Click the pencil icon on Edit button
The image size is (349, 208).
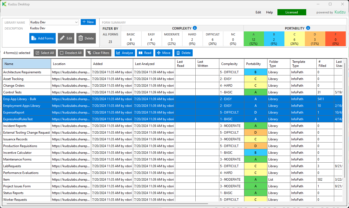[x=62, y=38]
